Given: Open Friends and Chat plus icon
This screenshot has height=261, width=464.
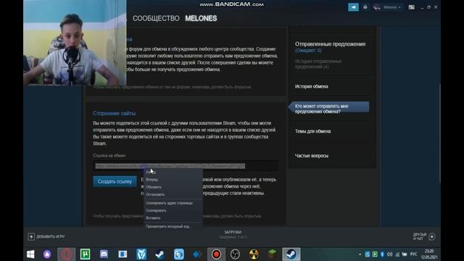Looking at the screenshot, I should pos(432,236).
